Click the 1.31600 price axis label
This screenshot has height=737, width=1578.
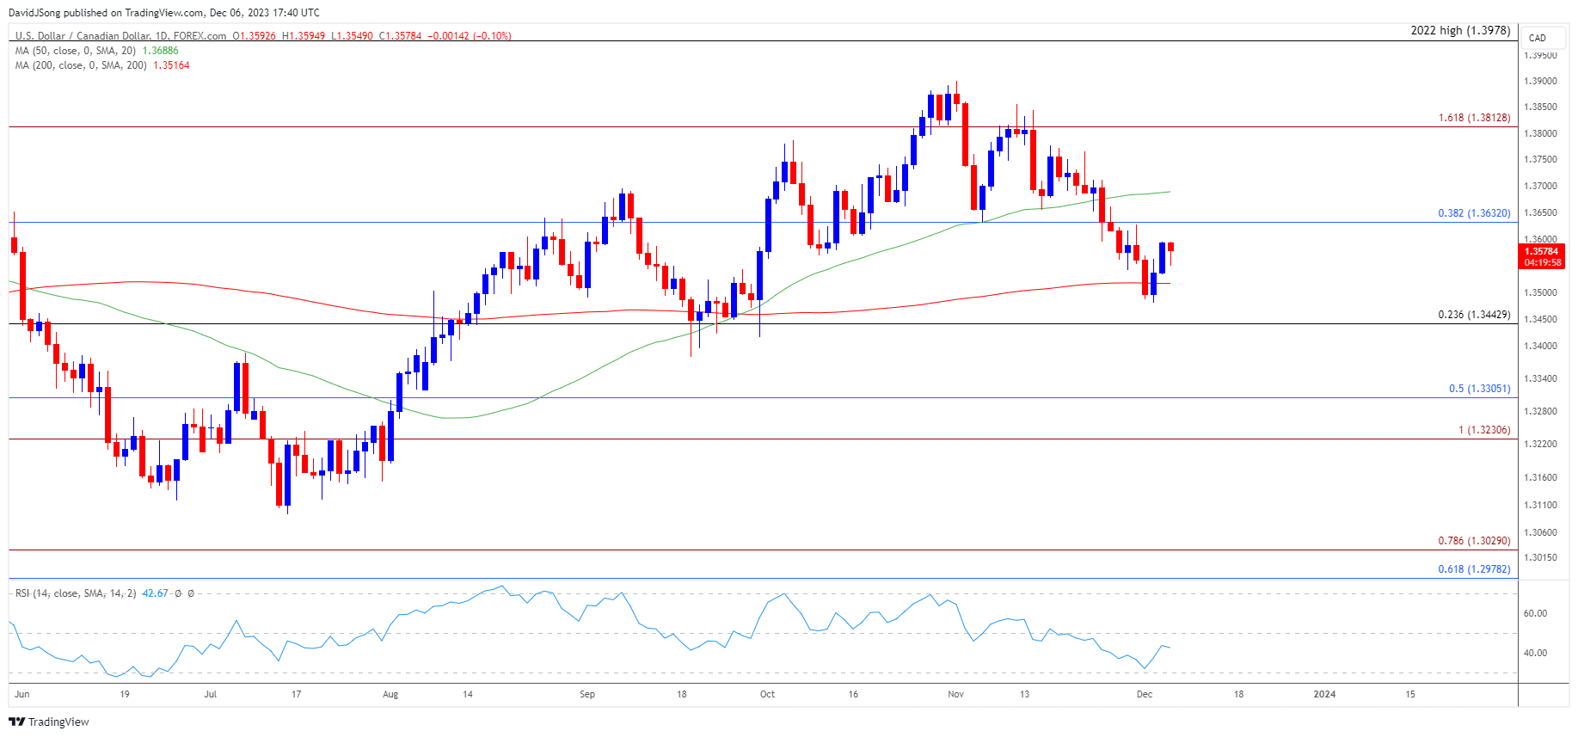pos(1540,478)
